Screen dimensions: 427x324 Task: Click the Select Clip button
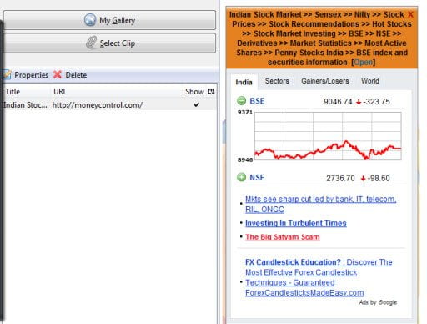point(109,43)
